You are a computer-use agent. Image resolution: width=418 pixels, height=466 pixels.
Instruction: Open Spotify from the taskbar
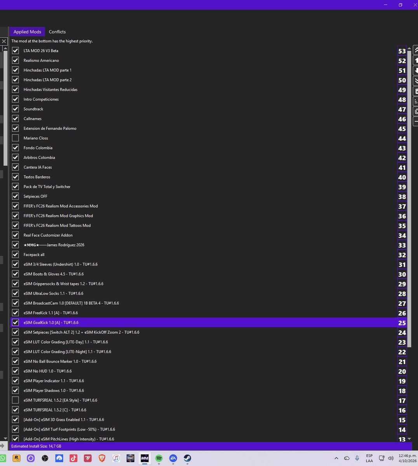(159, 458)
